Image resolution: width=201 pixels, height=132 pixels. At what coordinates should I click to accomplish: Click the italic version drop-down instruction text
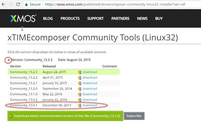pyautogui.click(x=57, y=52)
